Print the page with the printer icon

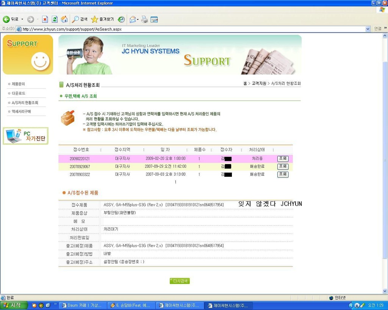(144, 19)
